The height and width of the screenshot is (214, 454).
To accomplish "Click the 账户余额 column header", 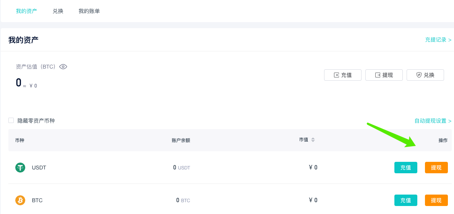I will tap(181, 141).
